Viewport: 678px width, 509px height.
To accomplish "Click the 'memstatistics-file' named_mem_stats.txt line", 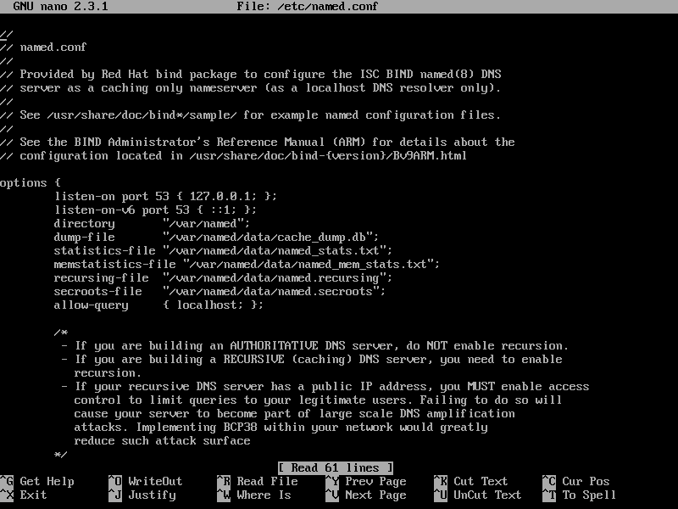I will pyautogui.click(x=247, y=265).
